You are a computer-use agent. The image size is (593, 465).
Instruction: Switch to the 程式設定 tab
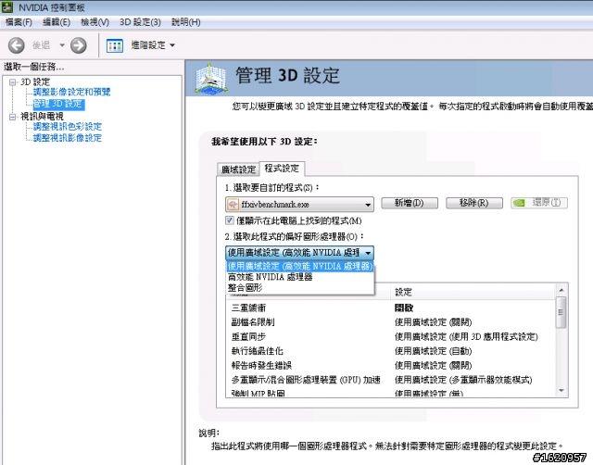coord(282,169)
